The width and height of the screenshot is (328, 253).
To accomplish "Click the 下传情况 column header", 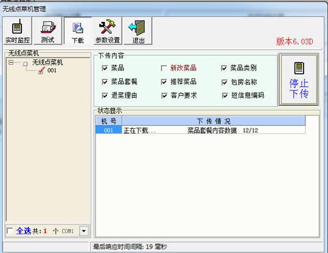I will pos(214,121).
